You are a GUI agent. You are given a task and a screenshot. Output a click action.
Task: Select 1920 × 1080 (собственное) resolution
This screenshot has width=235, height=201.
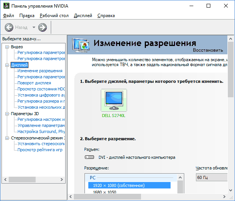tap(129, 185)
